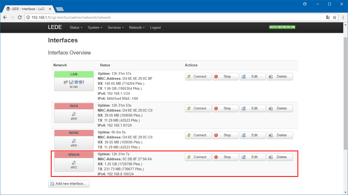Reload the page with refresh icon
Viewport: 348px width, 195px height.
click(x=20, y=17)
